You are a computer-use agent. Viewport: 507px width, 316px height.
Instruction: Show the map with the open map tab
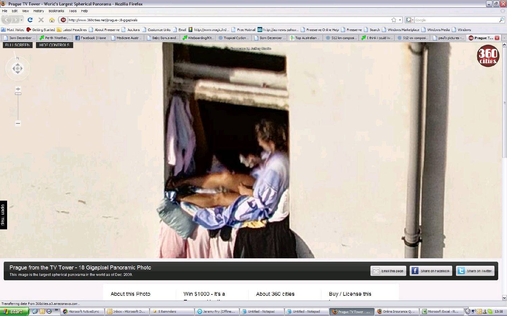(3, 215)
